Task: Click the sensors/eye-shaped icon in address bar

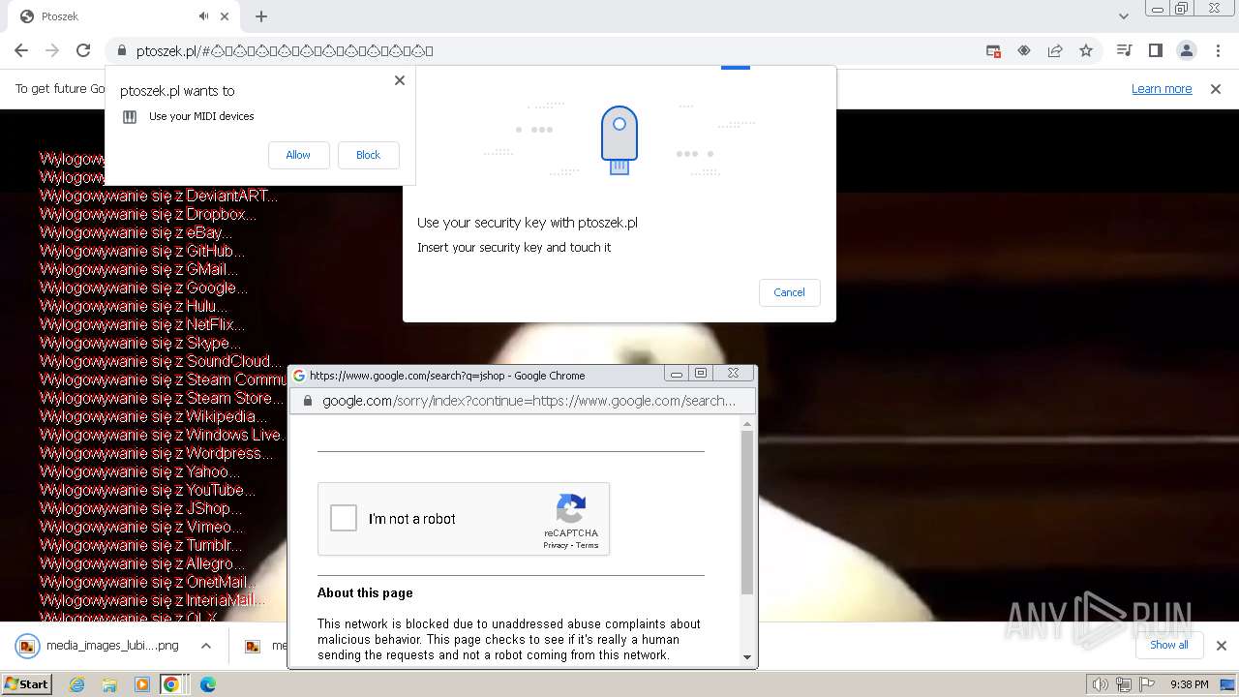Action: point(1024,50)
